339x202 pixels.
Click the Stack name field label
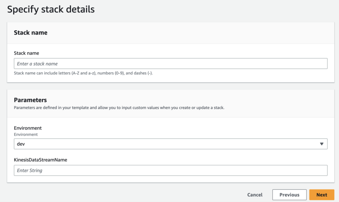click(26, 53)
